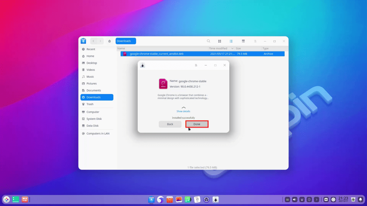Screen dimensions: 367x206
Task: Open volume control in tray
Action: tap(295, 200)
